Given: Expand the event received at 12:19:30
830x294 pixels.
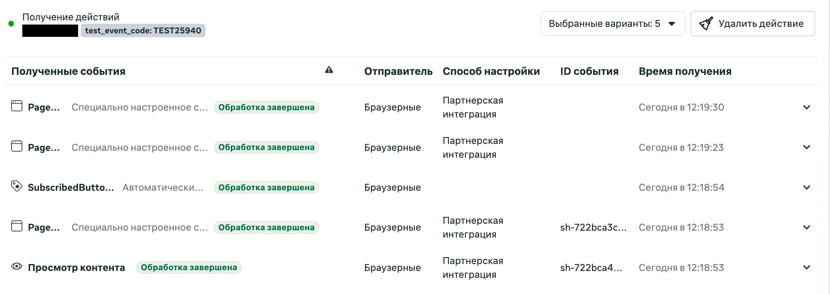Looking at the screenshot, I should coord(807,107).
